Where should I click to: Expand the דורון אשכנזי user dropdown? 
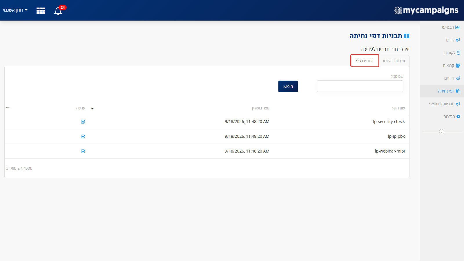pos(15,10)
